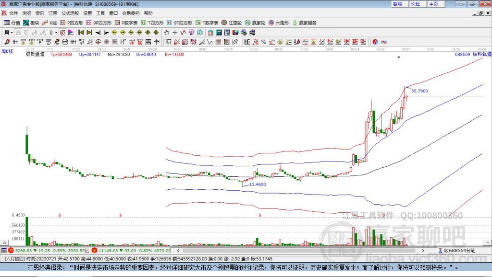This screenshot has width=492, height=277.
Task: Click the blue infinity symbol icon
Action: point(384,42)
